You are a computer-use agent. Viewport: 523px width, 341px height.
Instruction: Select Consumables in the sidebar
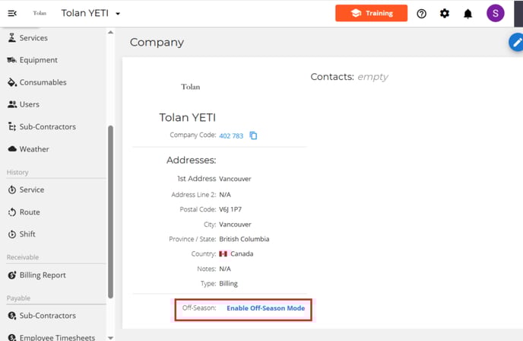tap(43, 82)
